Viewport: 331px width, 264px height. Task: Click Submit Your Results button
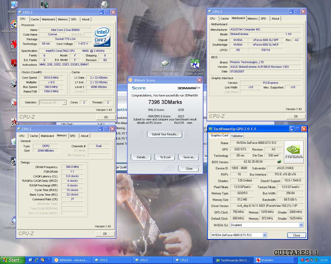pyautogui.click(x=165, y=134)
